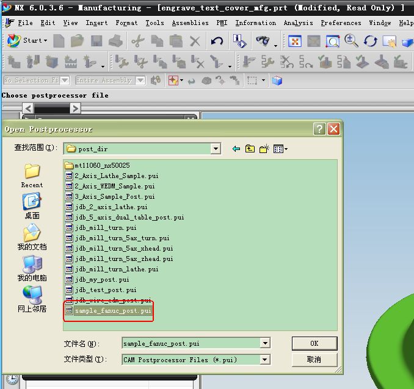Select jdb_mill_turn_lathe.pui file
The height and width of the screenshot is (389, 414).
(112, 269)
